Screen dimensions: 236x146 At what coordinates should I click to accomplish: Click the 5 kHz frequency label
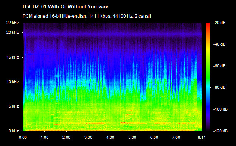(14, 106)
